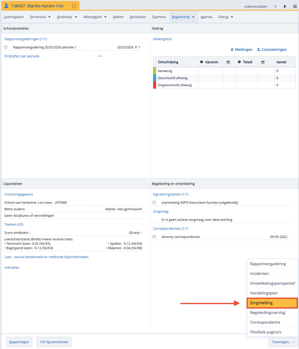Viewport: 299px width, 349px height.
Task: Click calendar icon after Totaal column
Action: 263,62
